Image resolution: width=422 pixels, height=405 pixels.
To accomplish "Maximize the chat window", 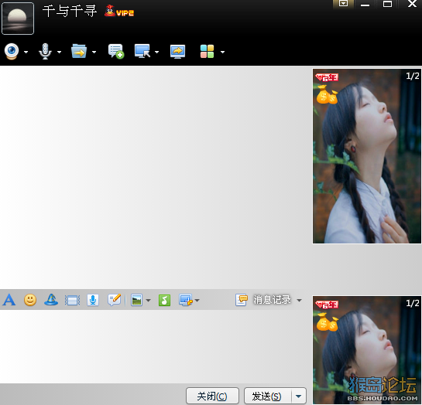I will 387,4.
